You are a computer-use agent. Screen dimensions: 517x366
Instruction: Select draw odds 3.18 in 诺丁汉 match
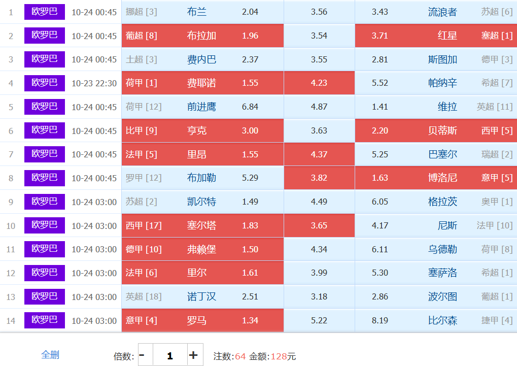[319, 296]
